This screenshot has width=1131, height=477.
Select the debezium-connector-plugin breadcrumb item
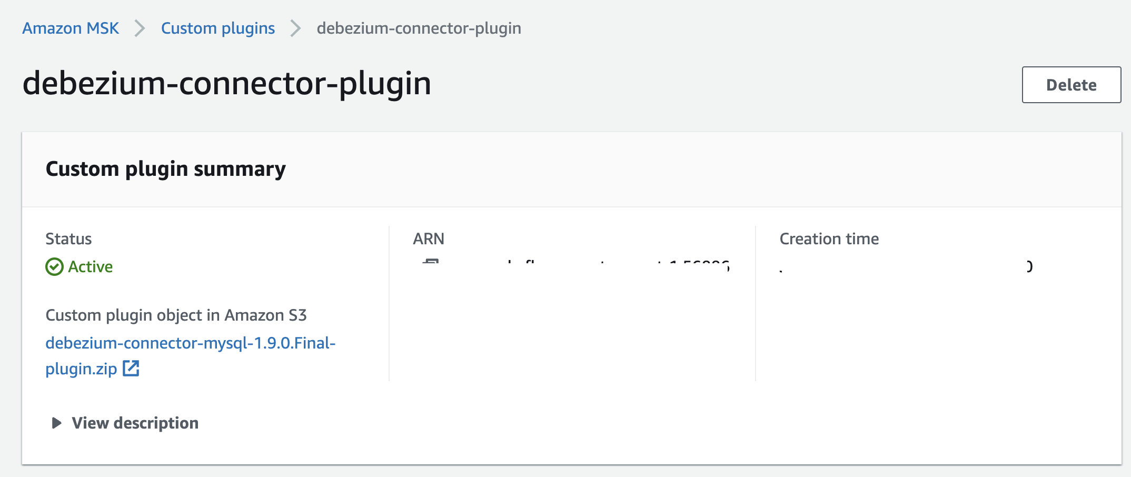[419, 28]
